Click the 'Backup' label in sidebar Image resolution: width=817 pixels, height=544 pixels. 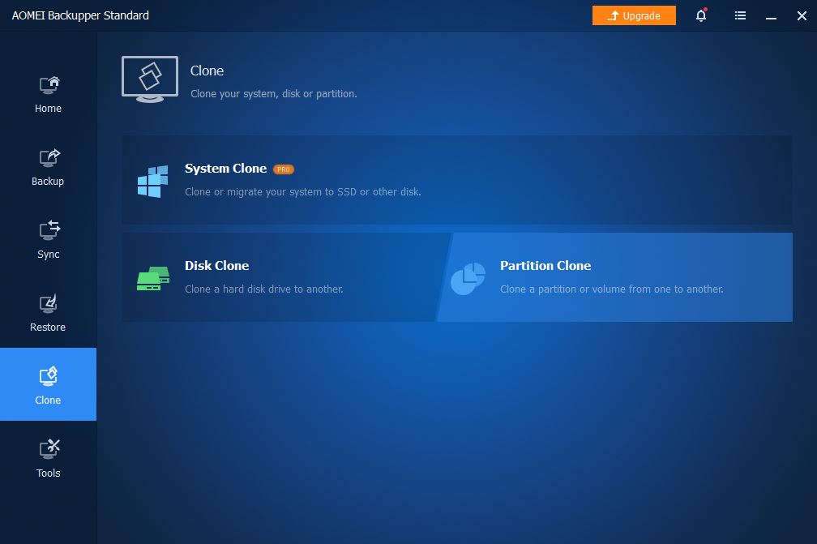pos(48,182)
